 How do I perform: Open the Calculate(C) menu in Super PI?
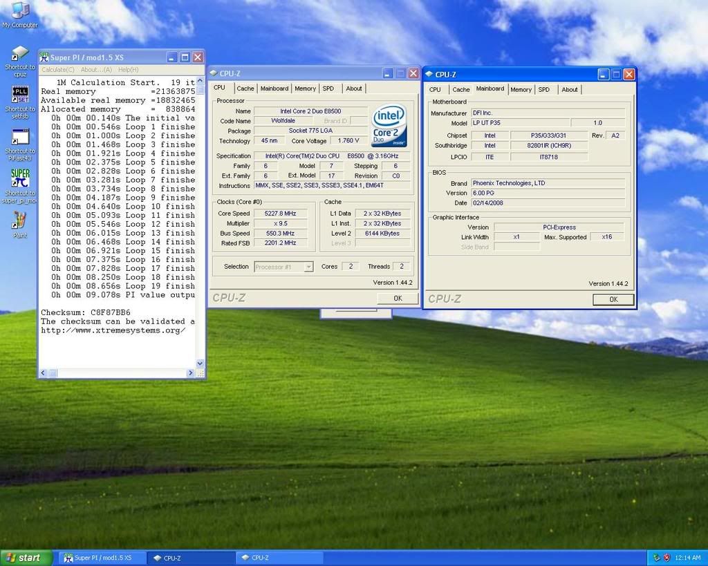(58, 70)
